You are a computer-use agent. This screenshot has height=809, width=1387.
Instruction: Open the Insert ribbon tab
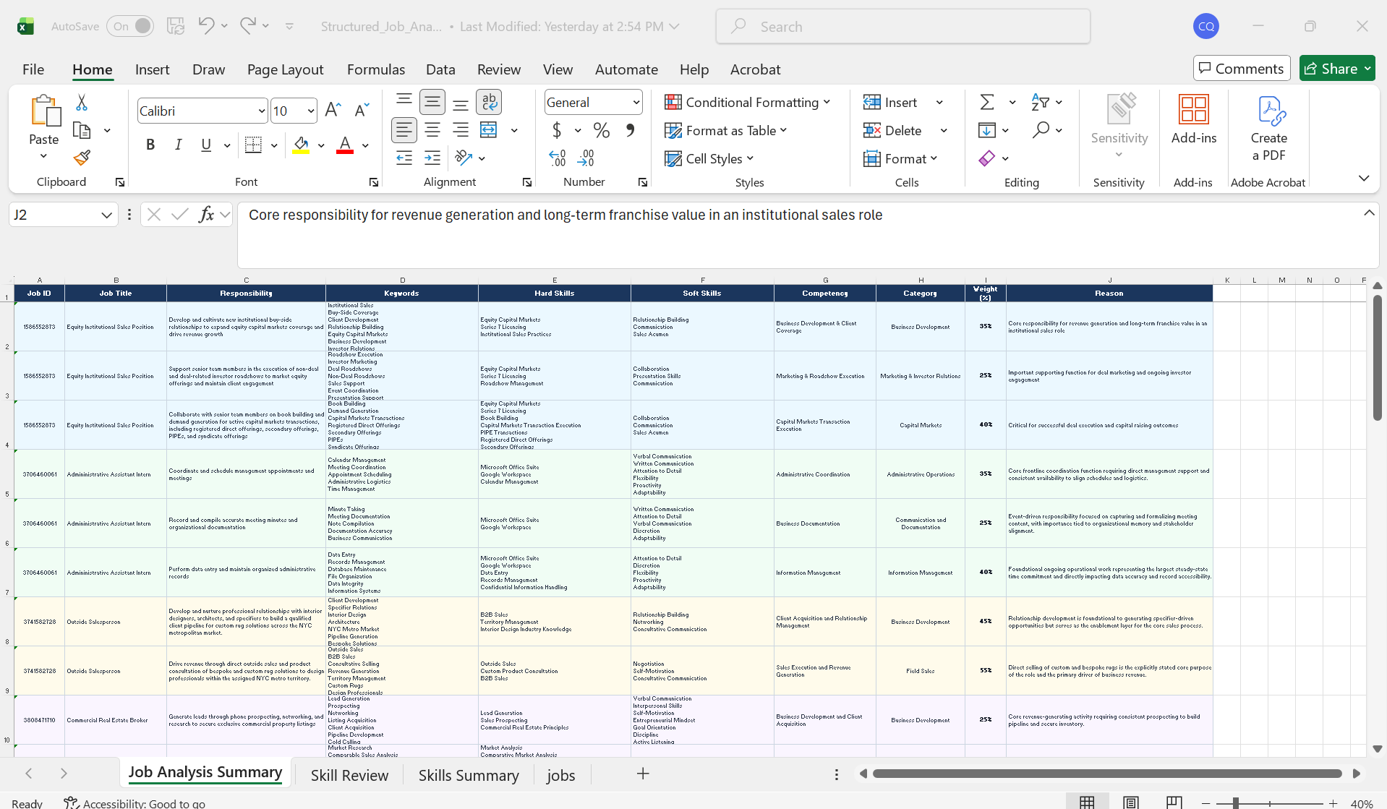click(x=152, y=69)
